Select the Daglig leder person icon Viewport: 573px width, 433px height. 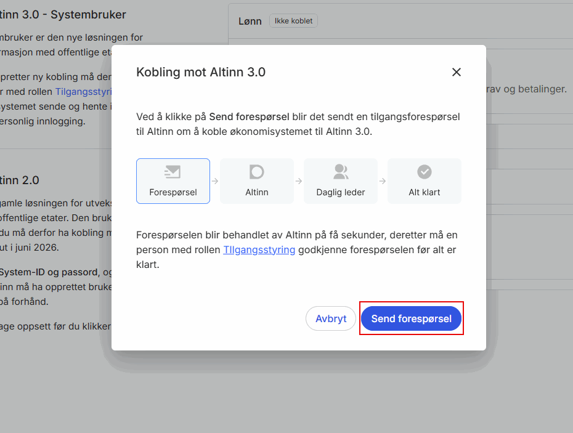coord(340,172)
